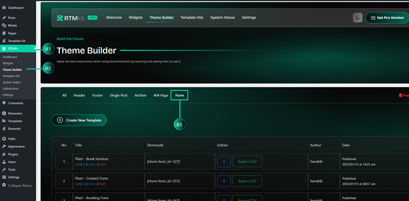Click the Title column header
This screenshot has height=201, width=409.
tap(78, 145)
